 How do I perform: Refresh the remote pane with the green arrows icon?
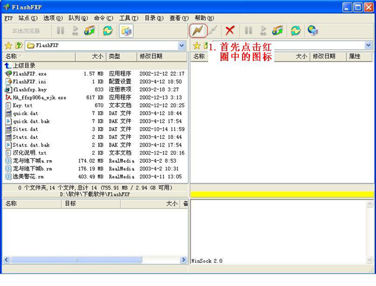[296, 30]
